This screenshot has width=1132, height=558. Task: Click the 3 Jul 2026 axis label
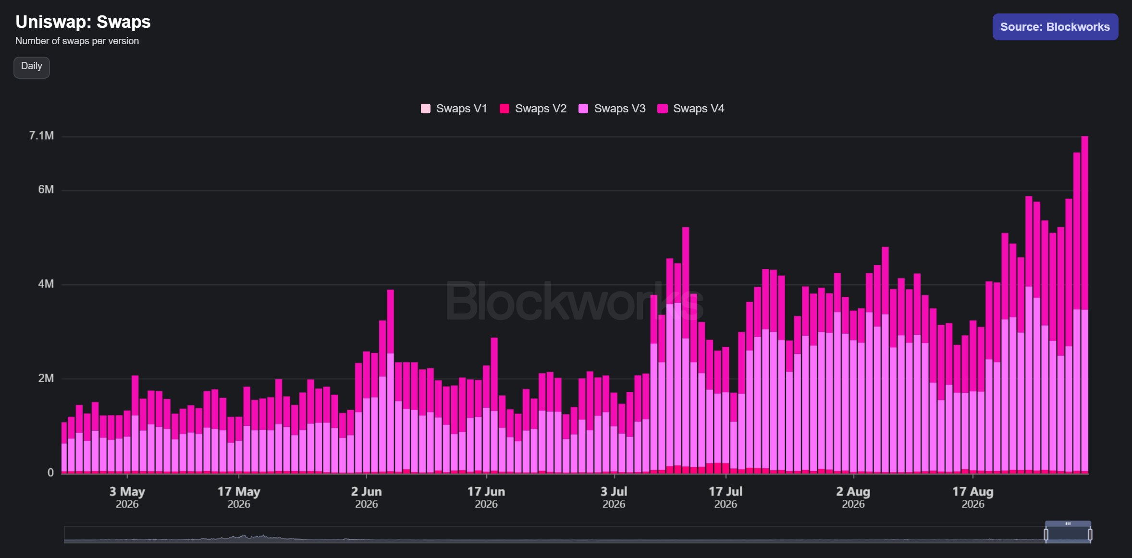click(614, 497)
